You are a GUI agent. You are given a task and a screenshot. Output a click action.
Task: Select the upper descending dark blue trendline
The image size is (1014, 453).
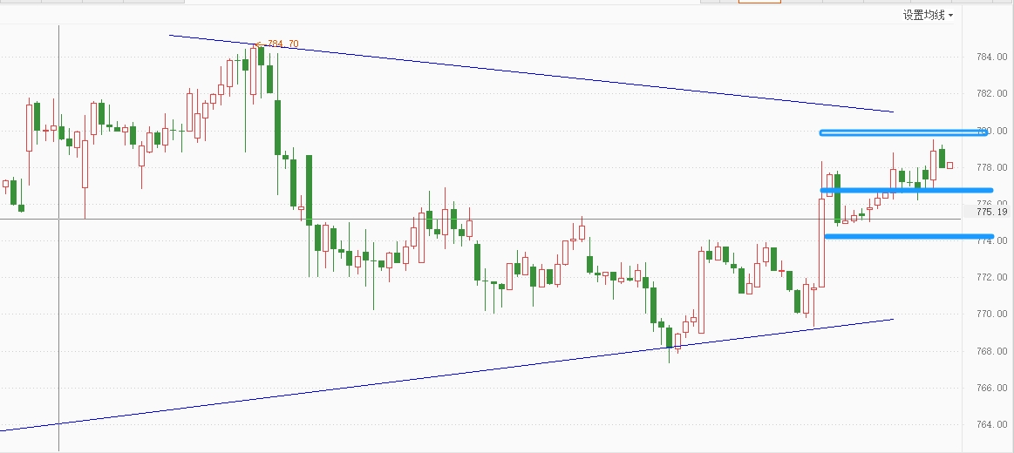point(523,72)
